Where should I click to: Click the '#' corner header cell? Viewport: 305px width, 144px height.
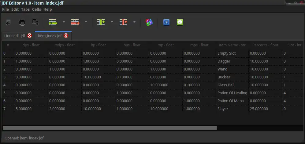tap(8, 45)
